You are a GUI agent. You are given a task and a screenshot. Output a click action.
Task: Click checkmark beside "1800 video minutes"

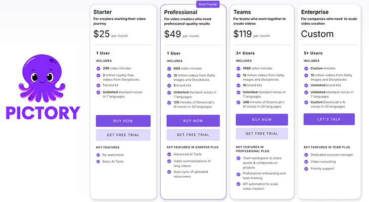[238, 68]
